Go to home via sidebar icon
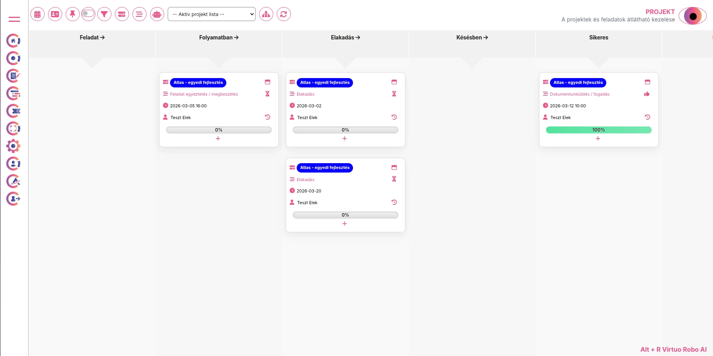Viewport: 713px width, 356px height. [x=13, y=41]
